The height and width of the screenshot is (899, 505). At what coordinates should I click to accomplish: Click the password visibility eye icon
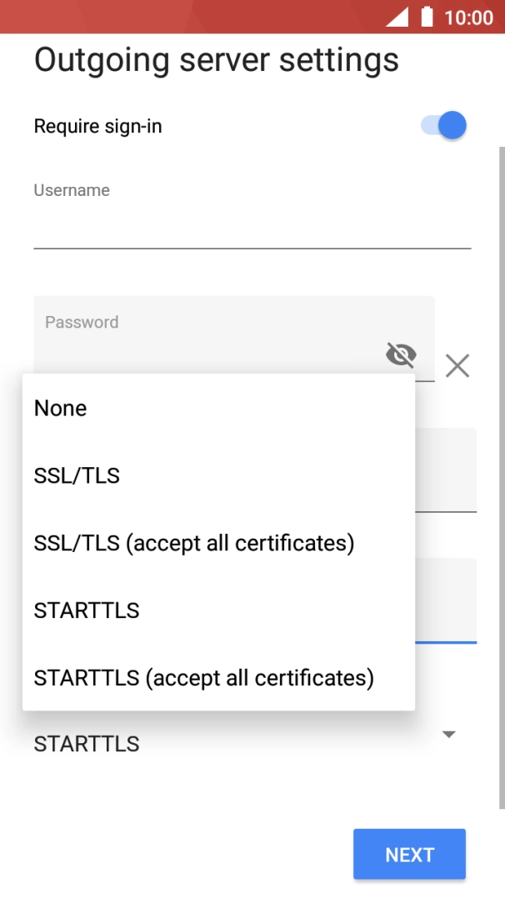402,355
